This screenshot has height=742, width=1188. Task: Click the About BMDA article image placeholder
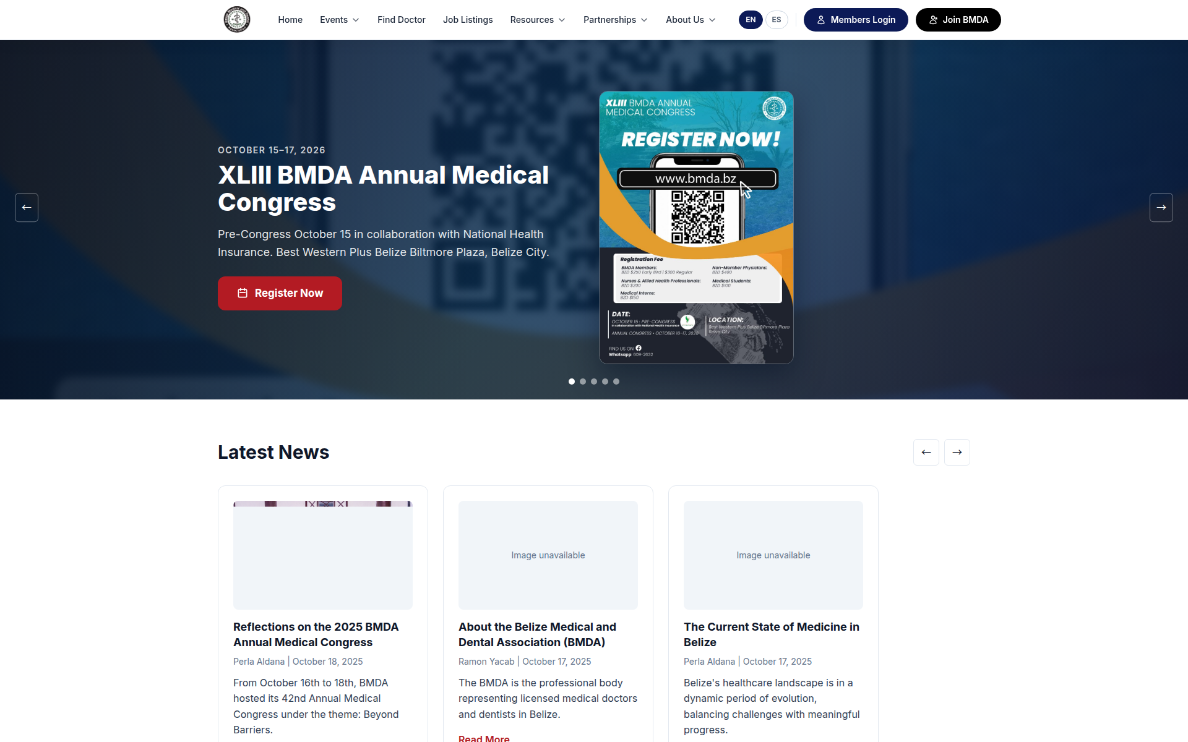click(x=548, y=555)
